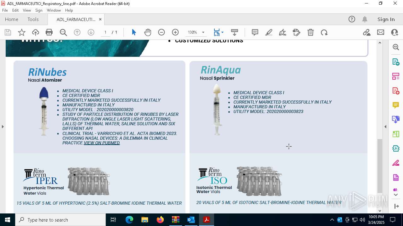Open the find text magnifier tool
This screenshot has height=226, width=403.
63,32
